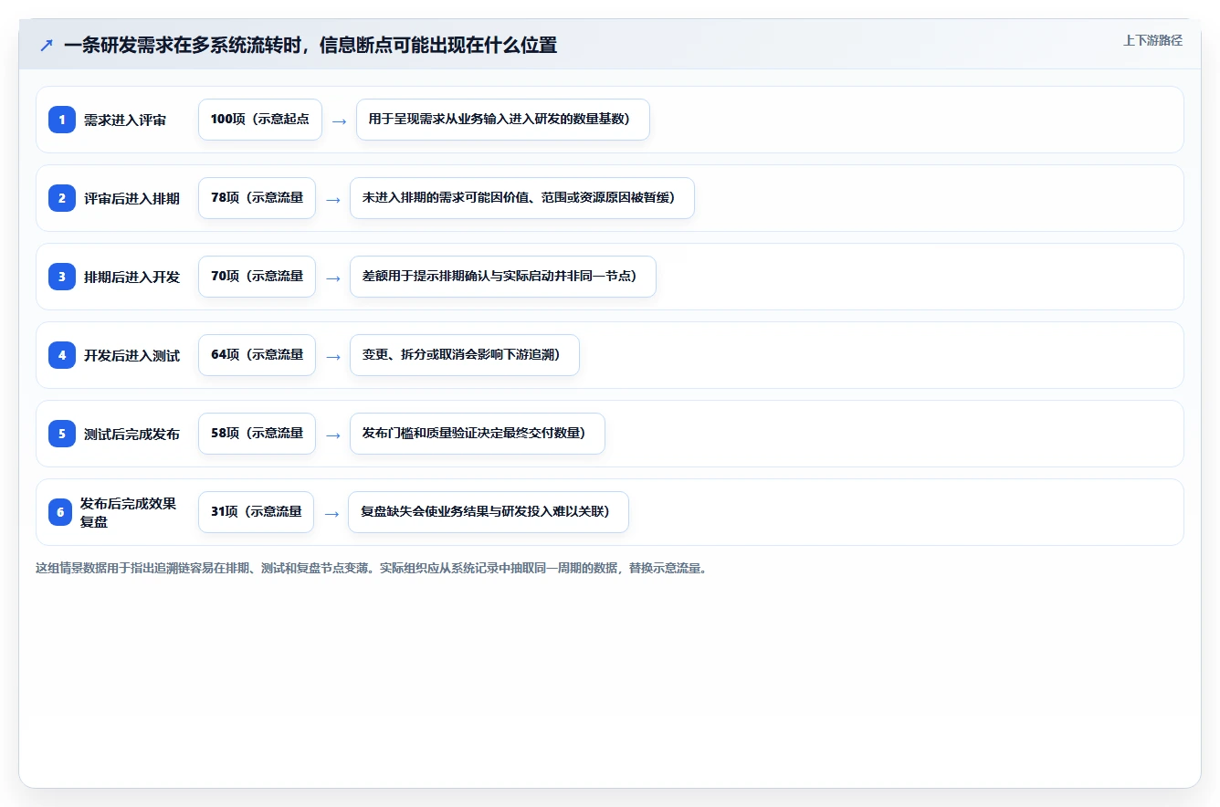Select step number 3 badge

point(62,277)
